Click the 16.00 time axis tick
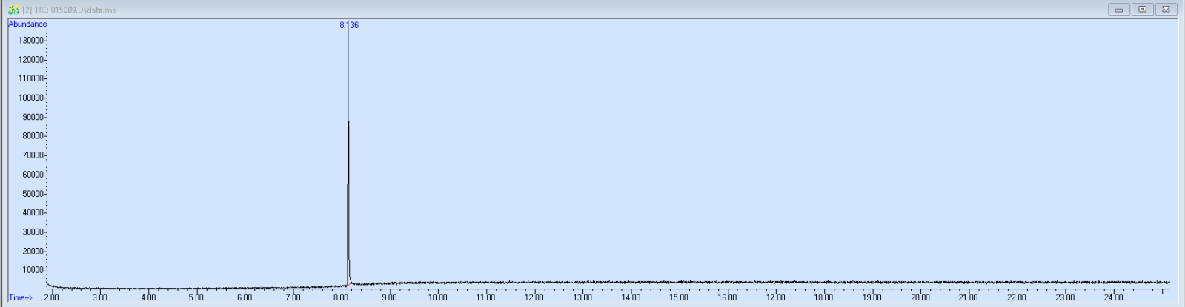This screenshot has width=1185, height=307. click(x=727, y=297)
